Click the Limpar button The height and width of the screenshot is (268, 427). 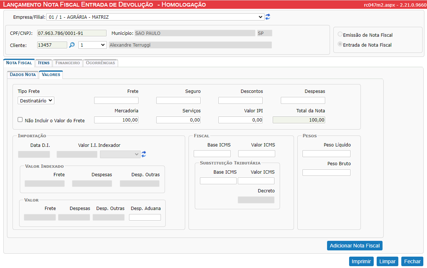pos(387,261)
